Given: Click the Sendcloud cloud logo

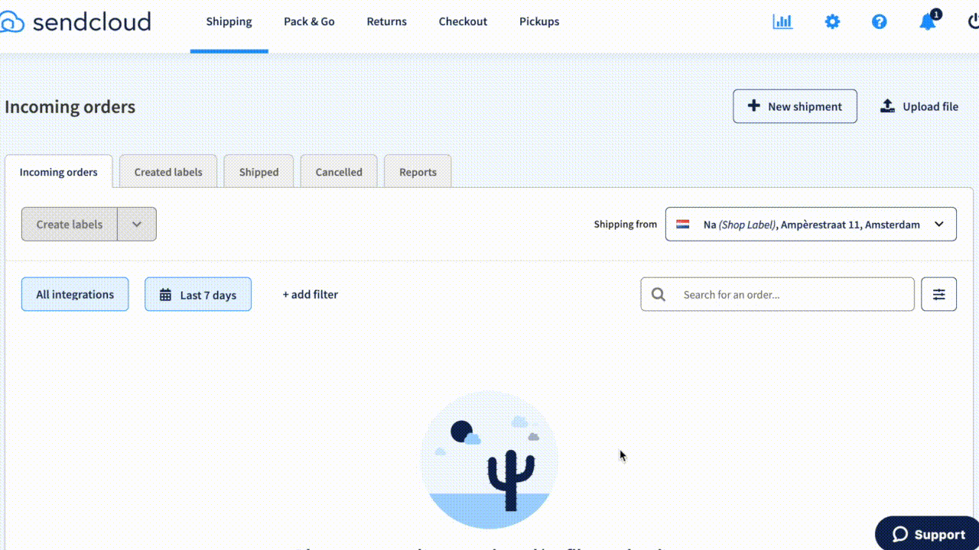Looking at the screenshot, I should click(12, 21).
